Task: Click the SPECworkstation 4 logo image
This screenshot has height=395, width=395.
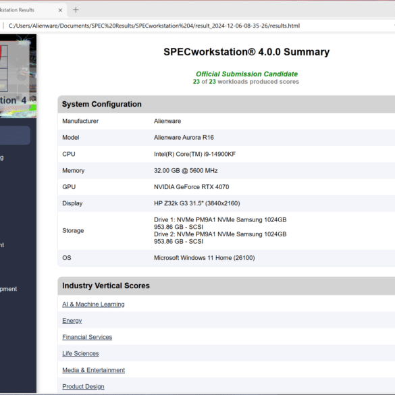Action: tap(18, 76)
